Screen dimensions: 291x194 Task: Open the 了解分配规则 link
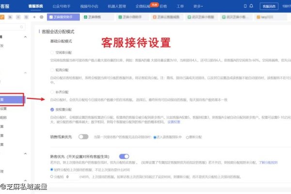click(x=268, y=162)
